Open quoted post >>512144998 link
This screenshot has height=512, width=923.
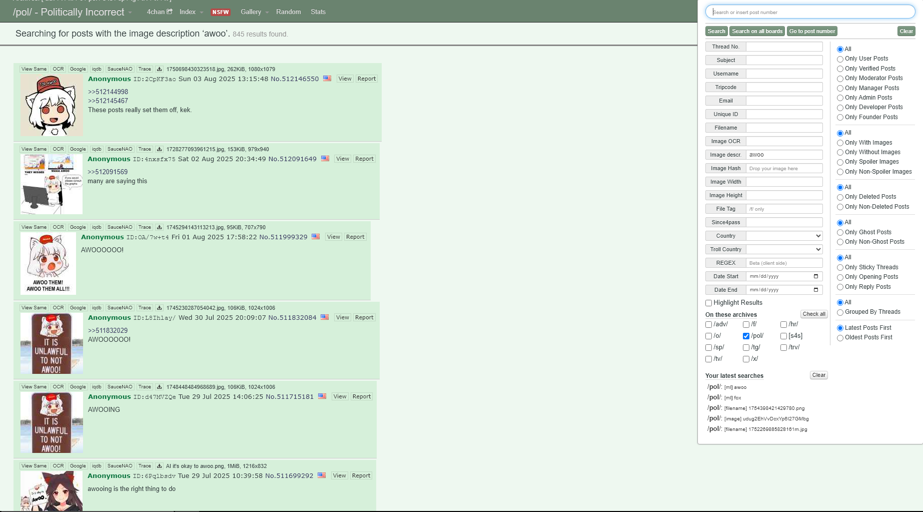[108, 92]
